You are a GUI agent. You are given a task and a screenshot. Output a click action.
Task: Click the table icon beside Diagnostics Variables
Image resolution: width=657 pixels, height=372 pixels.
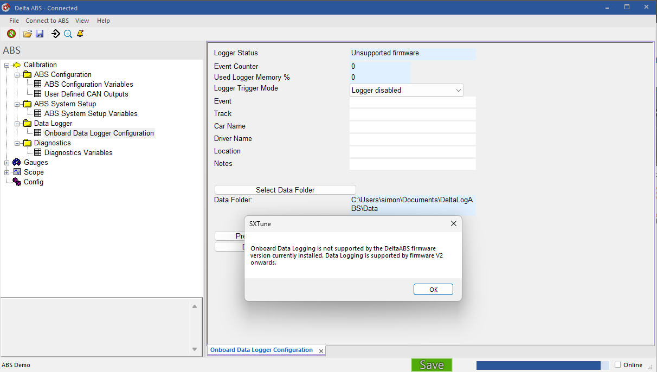pyautogui.click(x=37, y=153)
